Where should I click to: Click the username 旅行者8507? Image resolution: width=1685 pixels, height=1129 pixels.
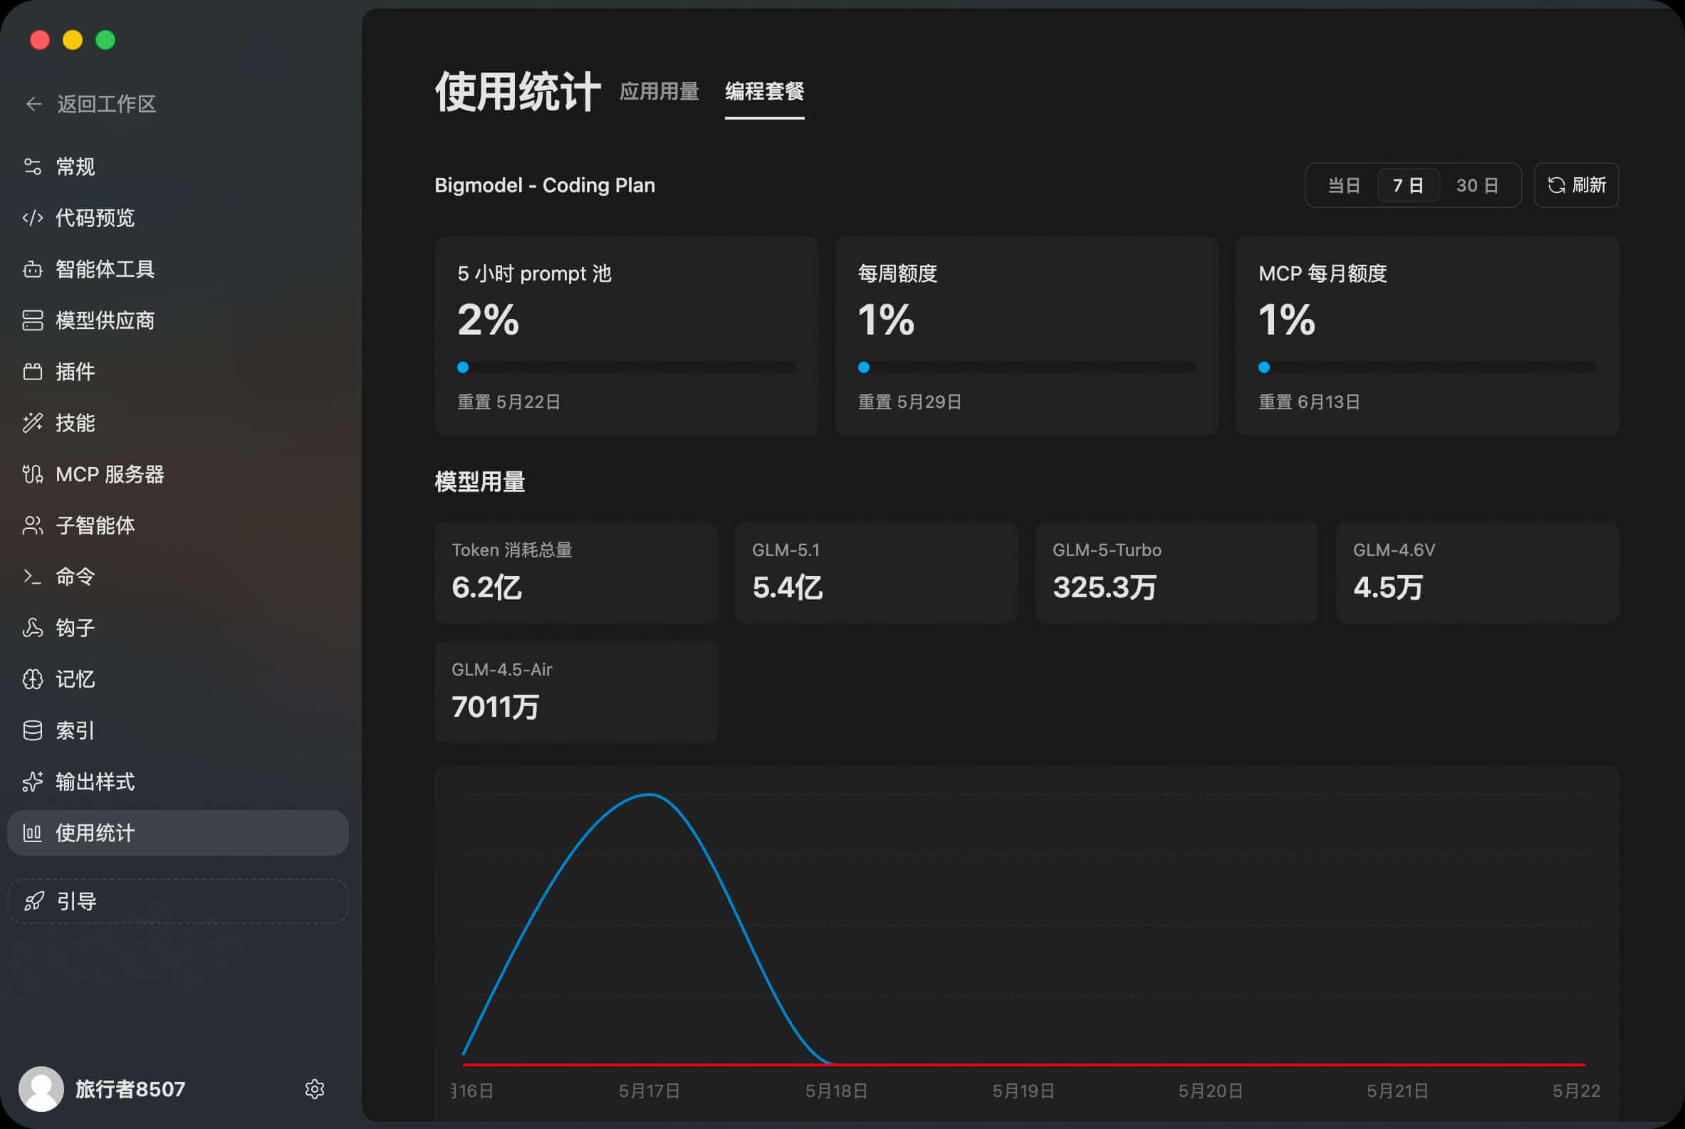pyautogui.click(x=130, y=1089)
